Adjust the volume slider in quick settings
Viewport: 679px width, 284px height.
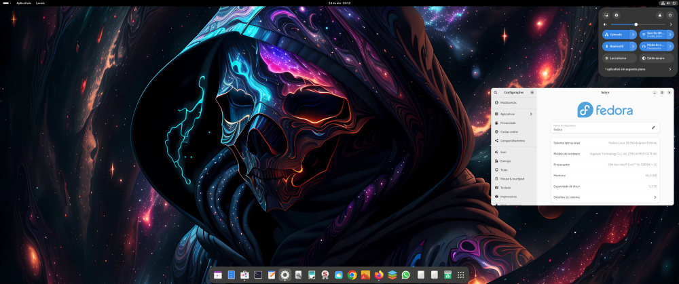[x=638, y=24]
